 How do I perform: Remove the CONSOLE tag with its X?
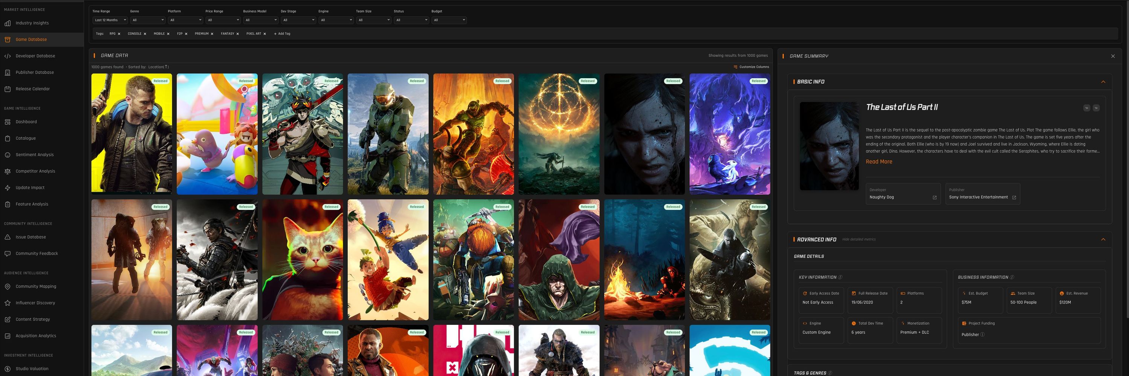point(145,34)
